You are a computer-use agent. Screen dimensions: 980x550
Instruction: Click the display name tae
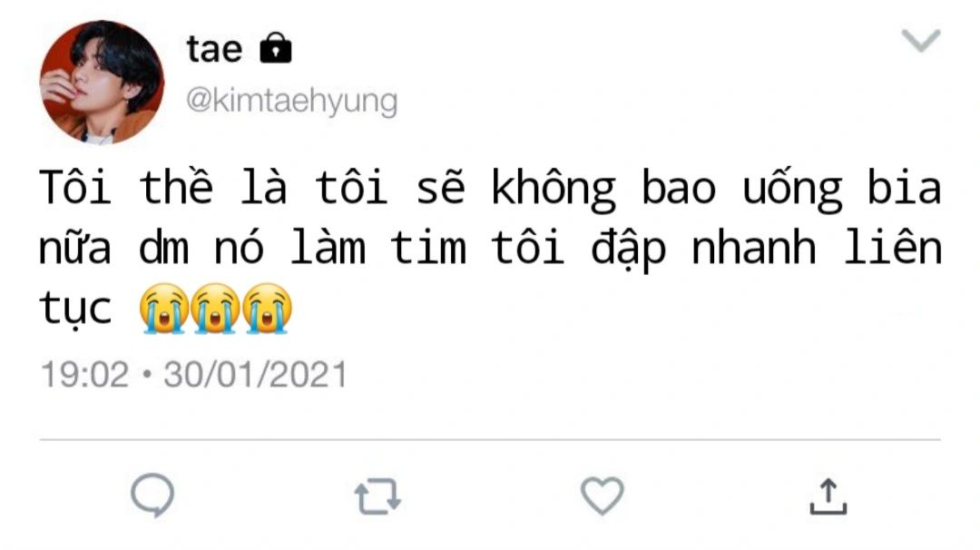214,49
